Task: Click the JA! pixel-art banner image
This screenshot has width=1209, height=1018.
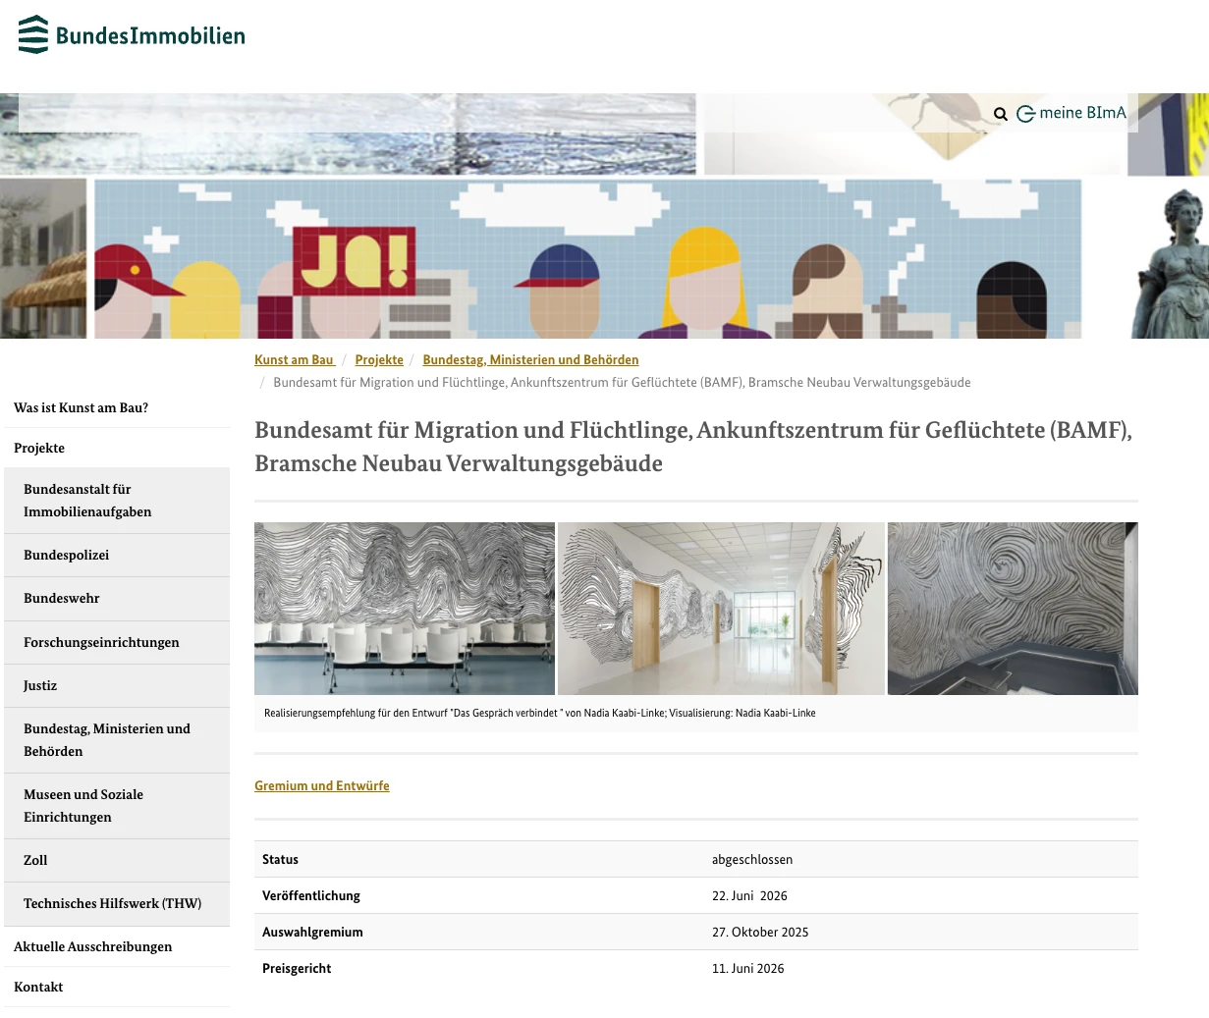Action: click(587, 259)
